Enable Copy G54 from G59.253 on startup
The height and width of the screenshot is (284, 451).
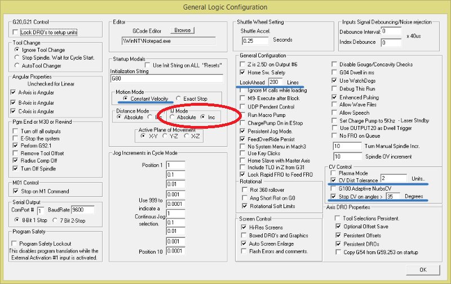(338, 252)
